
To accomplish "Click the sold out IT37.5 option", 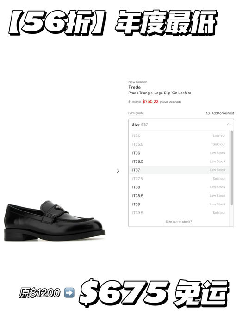I will (x=179, y=179).
